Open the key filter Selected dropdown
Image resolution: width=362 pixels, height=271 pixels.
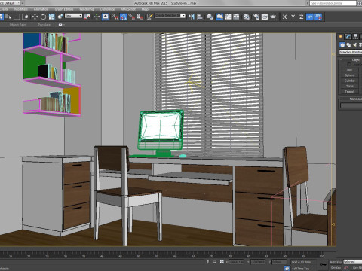pyautogui.click(x=352, y=262)
